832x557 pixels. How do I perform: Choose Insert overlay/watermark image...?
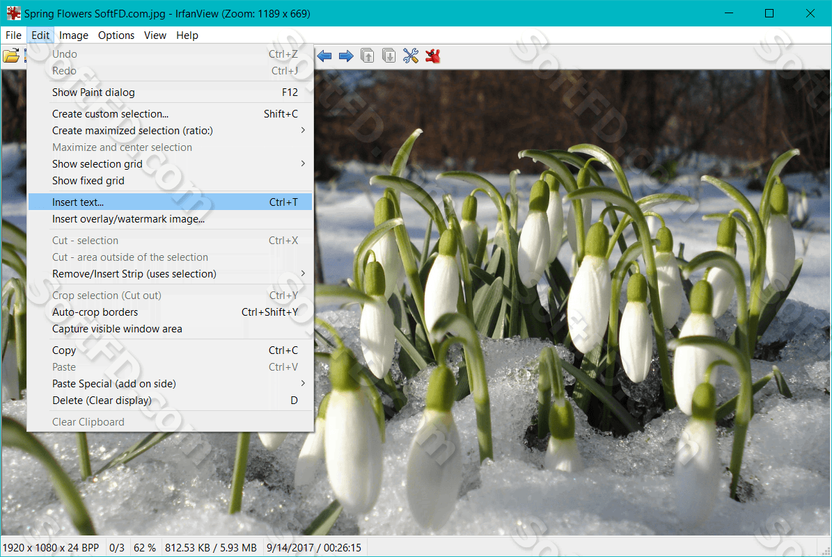[171, 219]
